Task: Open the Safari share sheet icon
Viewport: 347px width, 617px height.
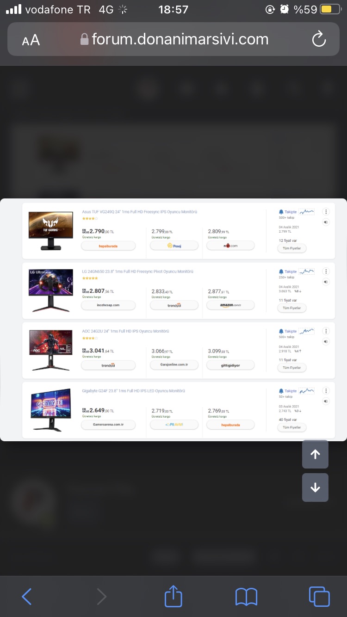Action: pos(173,596)
